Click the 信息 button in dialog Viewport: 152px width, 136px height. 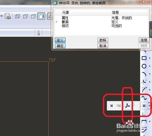[x=144, y=40]
